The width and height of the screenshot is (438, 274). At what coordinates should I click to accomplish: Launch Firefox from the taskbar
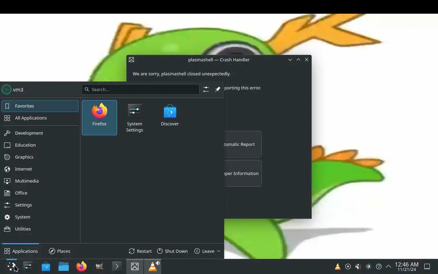point(81,266)
